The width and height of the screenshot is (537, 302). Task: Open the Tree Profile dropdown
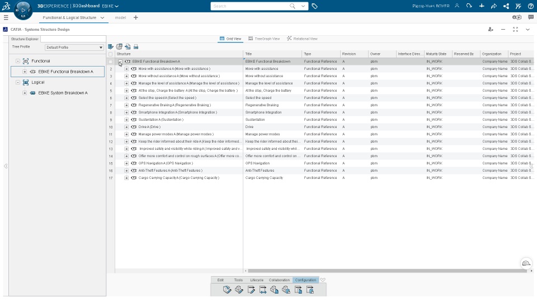tap(74, 47)
